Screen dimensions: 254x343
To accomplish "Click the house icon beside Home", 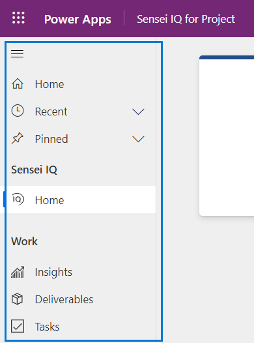I will click(18, 84).
